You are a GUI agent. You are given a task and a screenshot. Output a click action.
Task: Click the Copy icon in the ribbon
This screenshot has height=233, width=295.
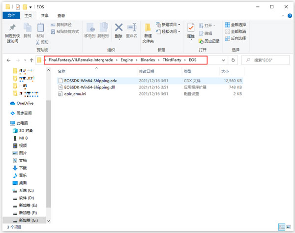[28, 28]
